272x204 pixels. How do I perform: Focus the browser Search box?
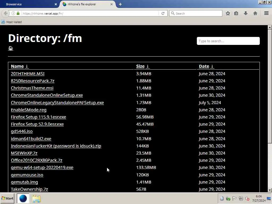pos(196,13)
